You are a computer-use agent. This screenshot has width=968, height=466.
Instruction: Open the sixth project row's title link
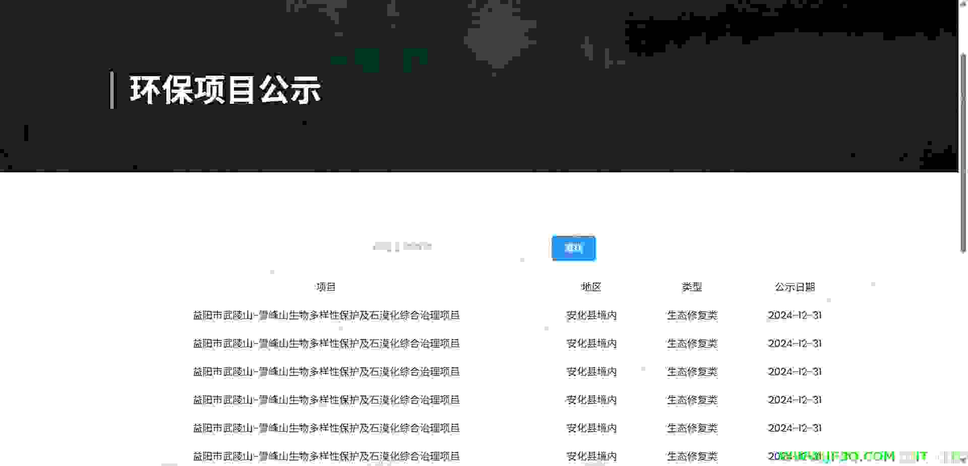point(326,456)
